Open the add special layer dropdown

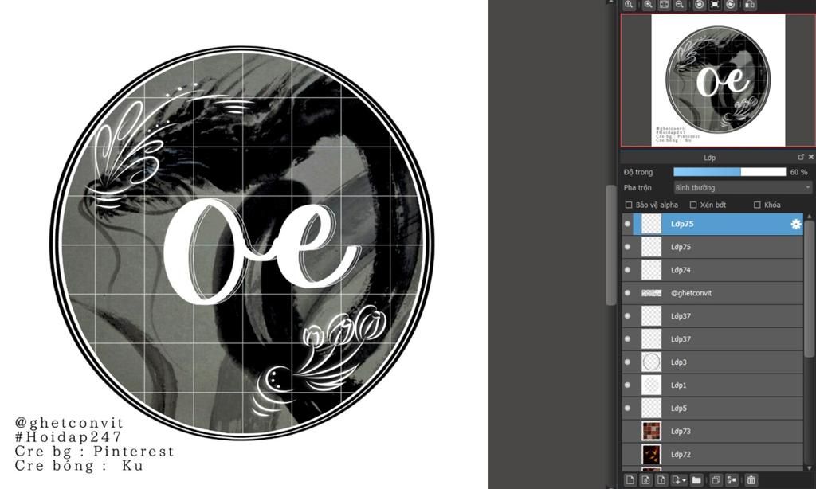pyautogui.click(x=679, y=479)
